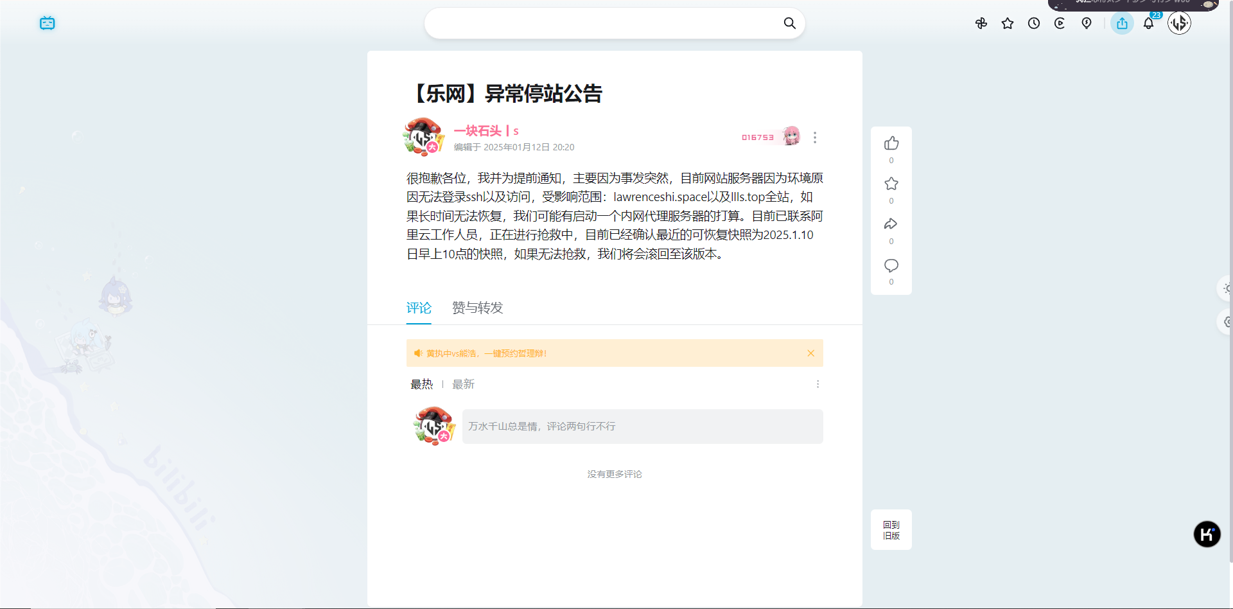Like the post with the thumbs-up icon
This screenshot has height=609, width=1233.
pos(891,143)
